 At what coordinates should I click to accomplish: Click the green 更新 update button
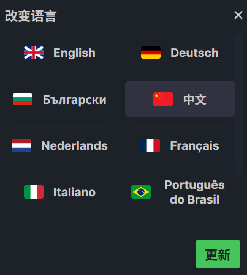218,254
